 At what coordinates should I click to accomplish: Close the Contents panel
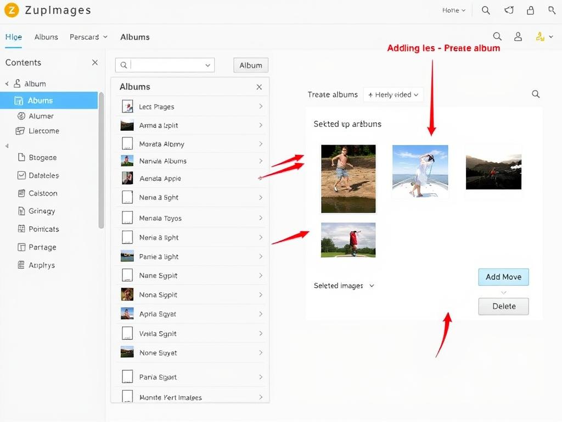click(x=95, y=63)
